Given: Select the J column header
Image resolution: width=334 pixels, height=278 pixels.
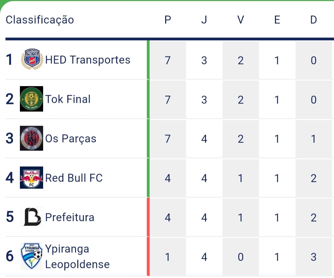Looking at the screenshot, I should (x=204, y=20).
